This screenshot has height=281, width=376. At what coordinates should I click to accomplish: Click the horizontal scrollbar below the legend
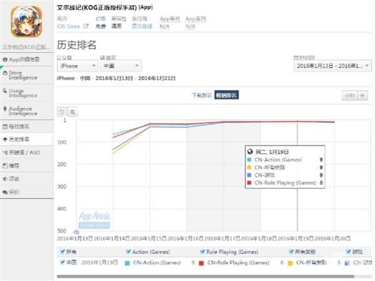[206, 277]
